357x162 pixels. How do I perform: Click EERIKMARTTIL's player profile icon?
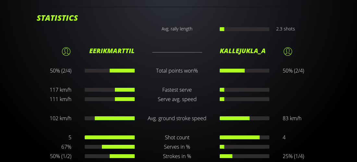[x=66, y=51]
